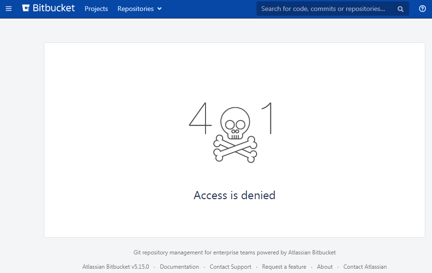Open the About footer link

[x=325, y=267]
